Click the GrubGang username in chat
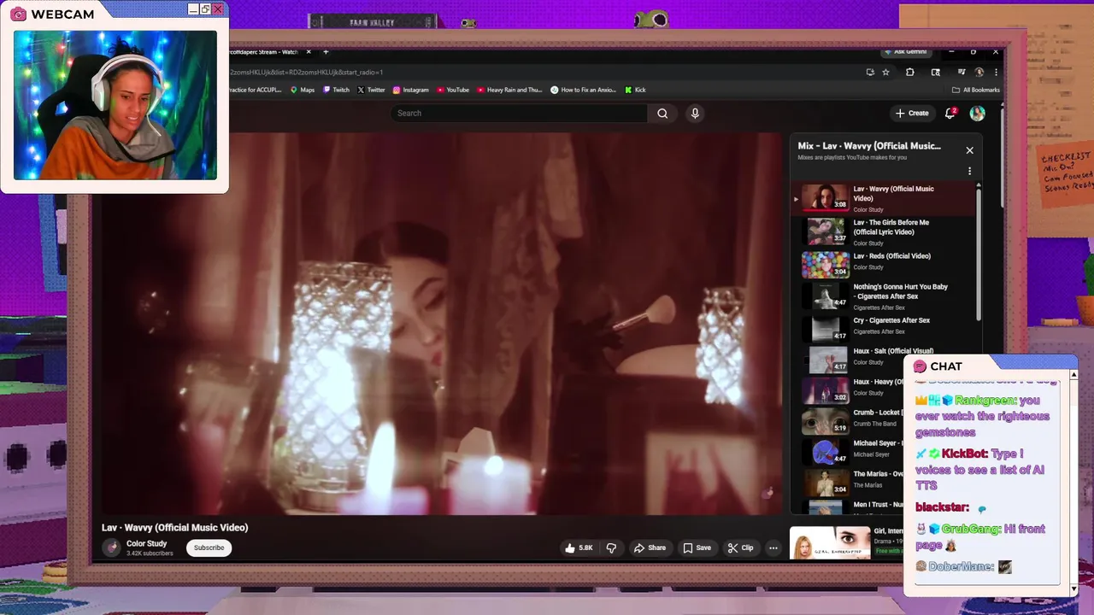1094x615 pixels. 973,529
